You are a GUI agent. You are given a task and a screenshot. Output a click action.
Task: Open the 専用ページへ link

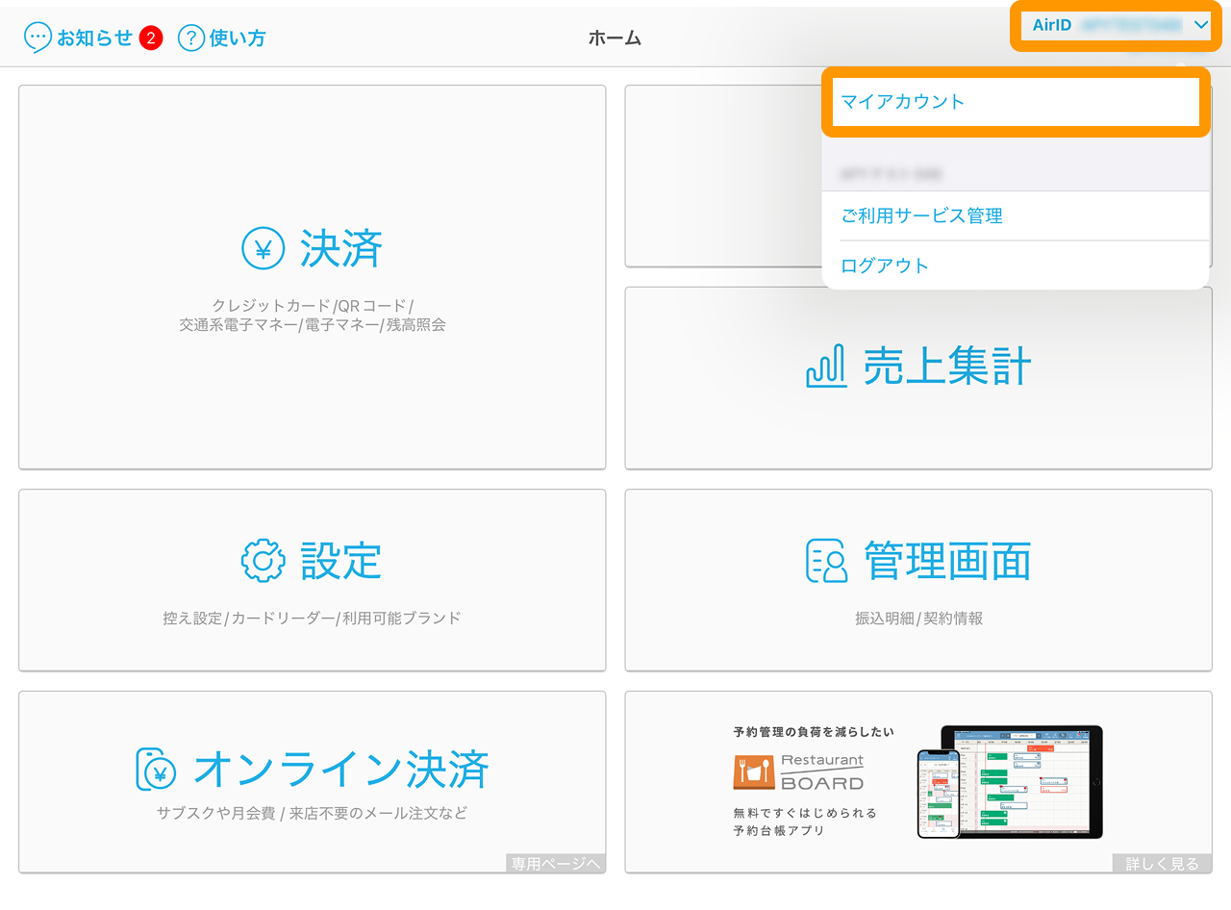[x=556, y=864]
